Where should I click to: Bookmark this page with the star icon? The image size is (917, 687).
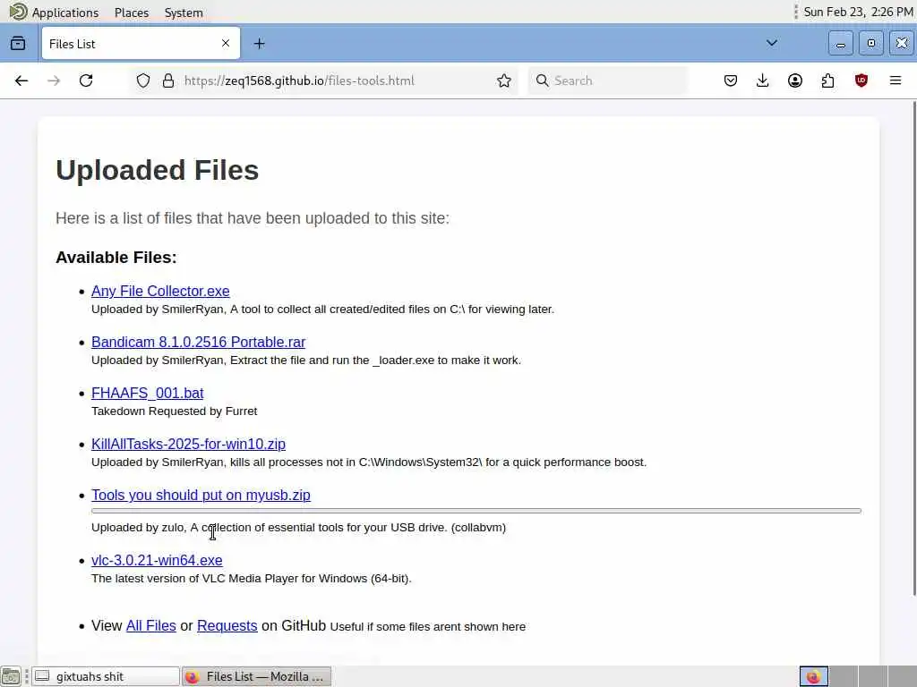click(x=503, y=81)
